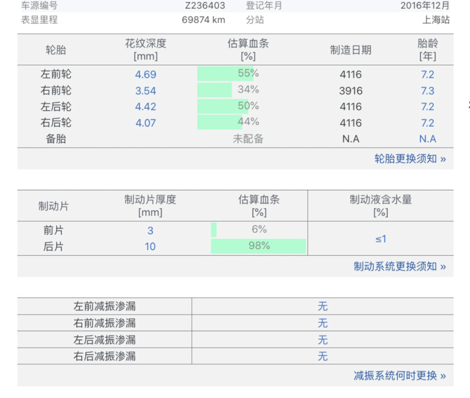Click the 右前轮 tire age 7.3
This screenshot has width=470, height=398.
(x=427, y=91)
